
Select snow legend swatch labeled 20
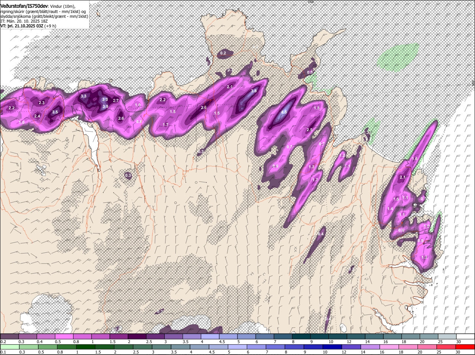429,336
